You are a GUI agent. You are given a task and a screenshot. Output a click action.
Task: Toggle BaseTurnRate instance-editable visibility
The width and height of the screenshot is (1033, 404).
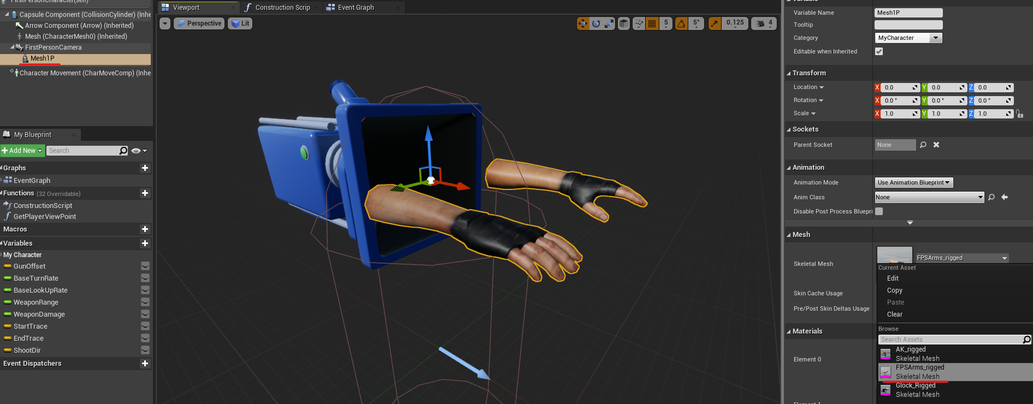click(145, 278)
